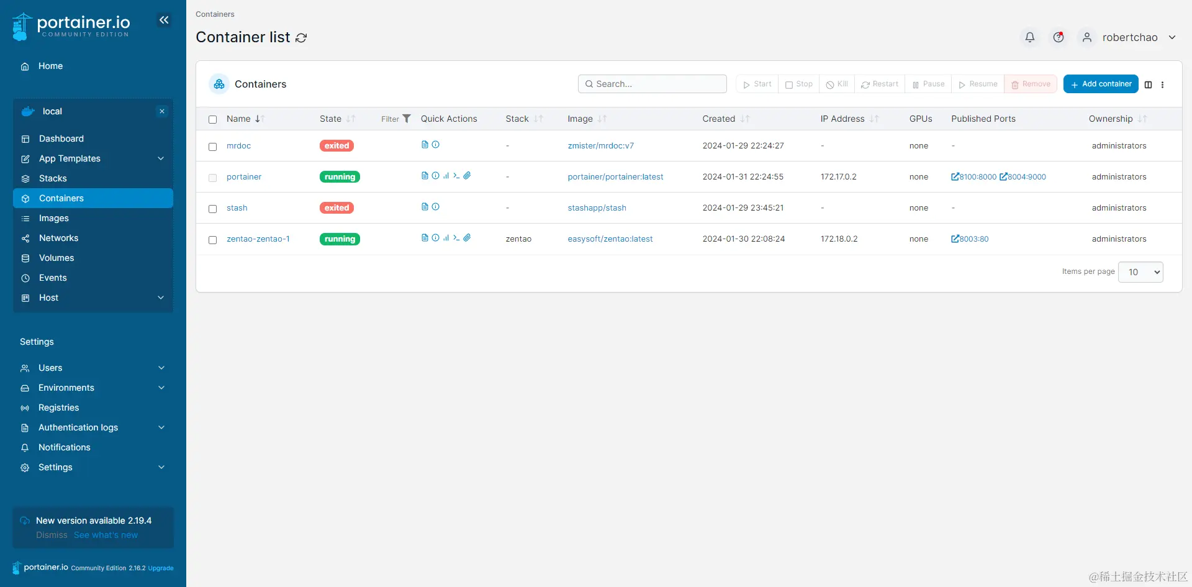Viewport: 1192px width, 587px height.
Task: Collapse the sidebar with the double-chevron icon
Action: pyautogui.click(x=164, y=20)
